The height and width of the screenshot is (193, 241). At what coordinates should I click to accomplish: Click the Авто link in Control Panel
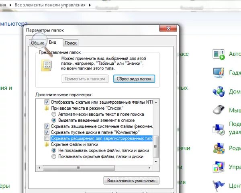click(235, 54)
